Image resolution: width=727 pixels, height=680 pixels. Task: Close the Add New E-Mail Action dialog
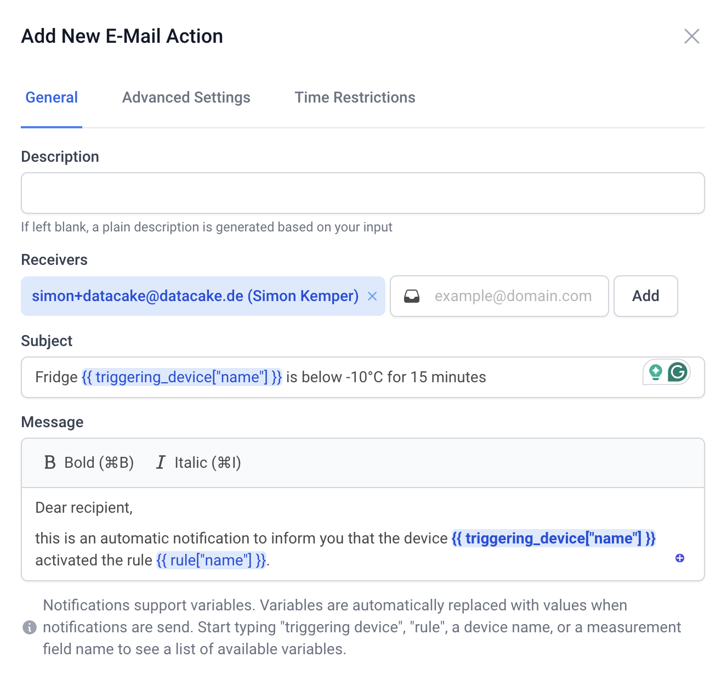(x=691, y=36)
